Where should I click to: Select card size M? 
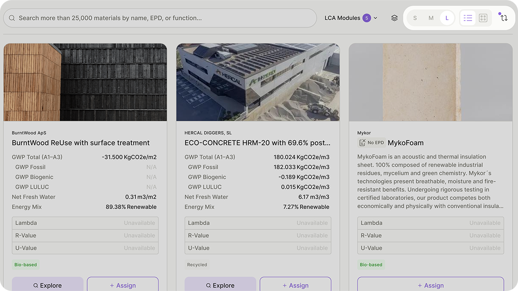431,18
